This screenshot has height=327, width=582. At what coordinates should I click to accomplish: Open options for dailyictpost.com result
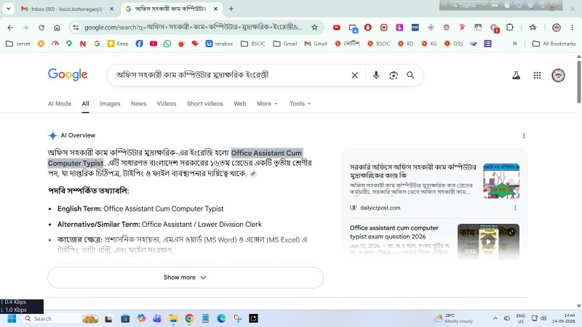[515, 208]
